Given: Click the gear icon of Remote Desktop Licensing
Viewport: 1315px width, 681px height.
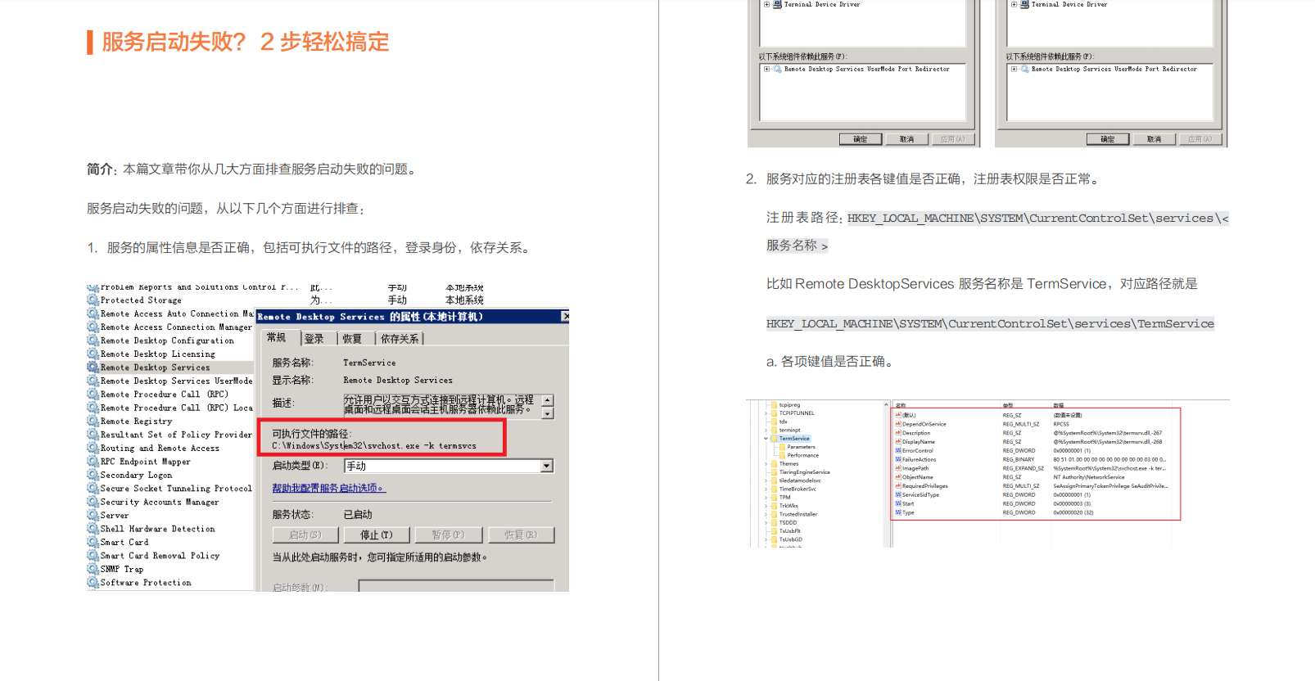Looking at the screenshot, I should tap(93, 354).
